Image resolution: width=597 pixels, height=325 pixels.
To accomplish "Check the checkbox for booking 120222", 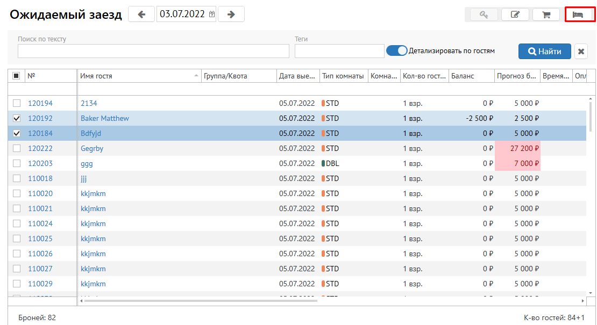I will coord(17,148).
